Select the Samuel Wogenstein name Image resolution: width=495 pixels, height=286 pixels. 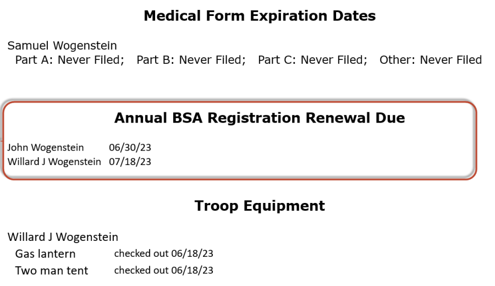pos(62,46)
